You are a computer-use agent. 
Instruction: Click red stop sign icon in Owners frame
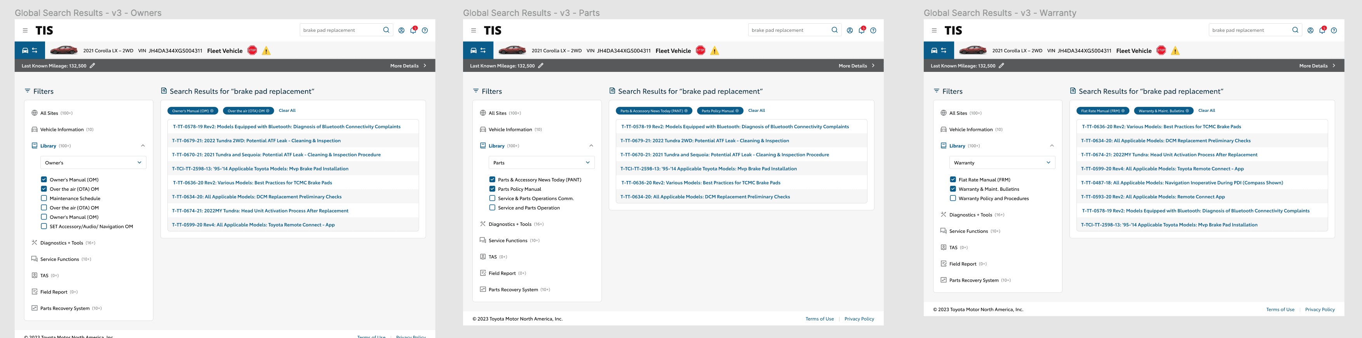tap(252, 50)
